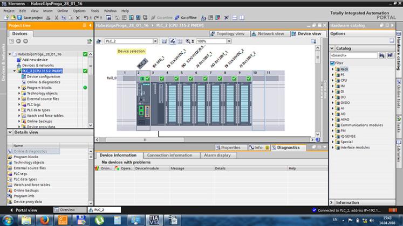Click green status circle beside Program blocks
This screenshot has height=226, width=403.
tap(85, 88)
